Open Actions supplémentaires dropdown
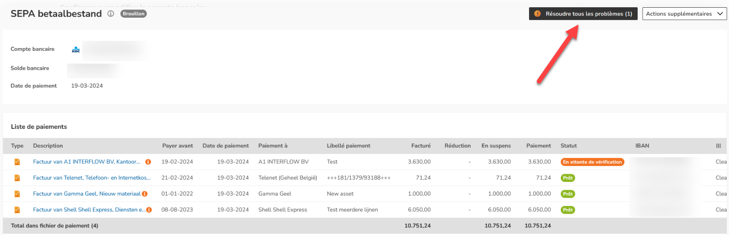The height and width of the screenshot is (235, 729). tap(684, 14)
